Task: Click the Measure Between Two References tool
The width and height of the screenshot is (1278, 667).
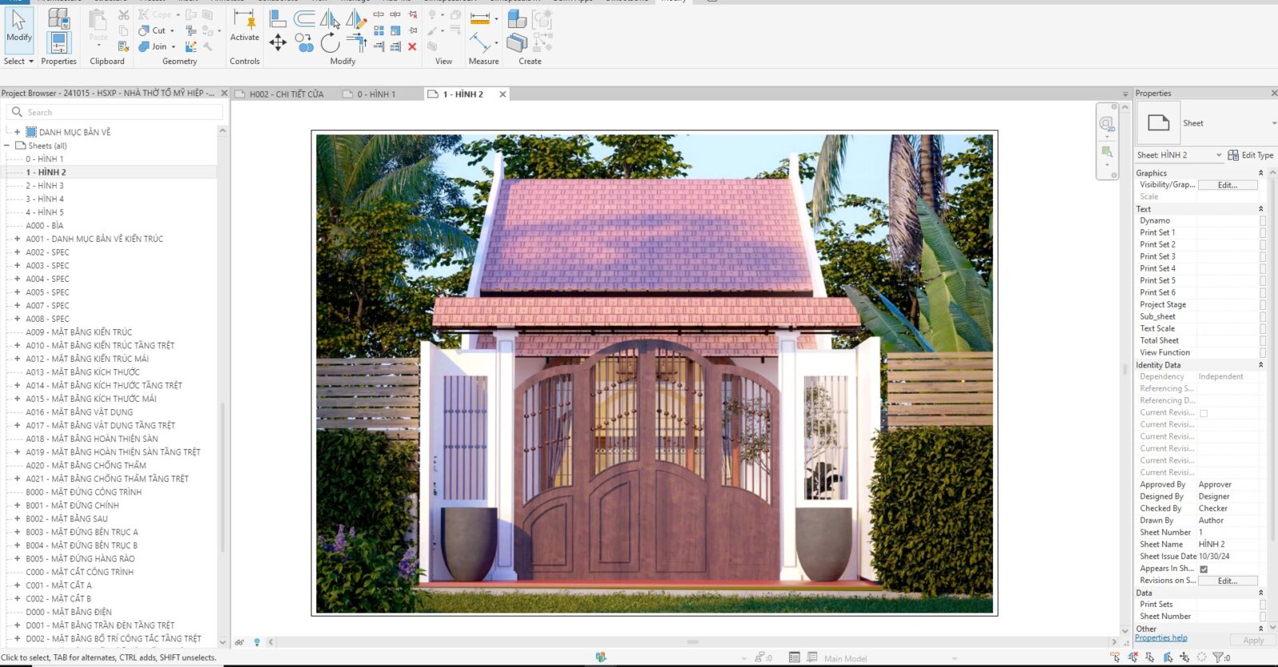Action: [x=480, y=42]
